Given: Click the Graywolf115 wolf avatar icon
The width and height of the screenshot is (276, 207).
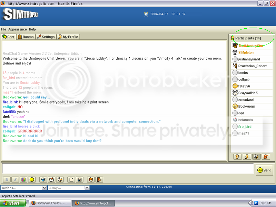Looking at the screenshot, I should tap(235, 93).
